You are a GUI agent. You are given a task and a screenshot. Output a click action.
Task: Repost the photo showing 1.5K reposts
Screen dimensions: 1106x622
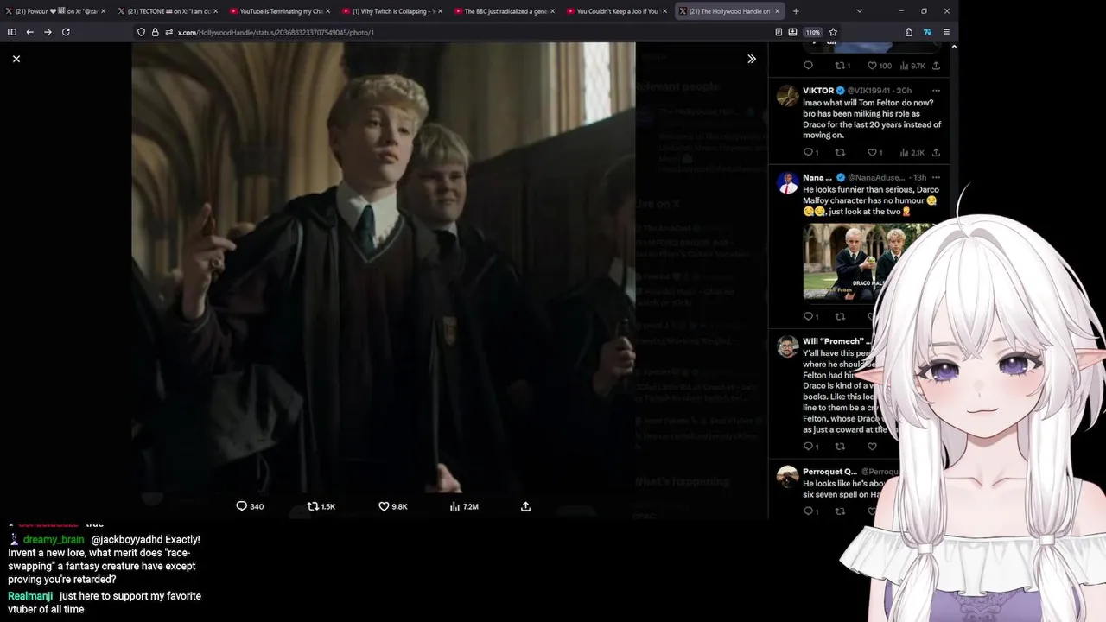(321, 506)
